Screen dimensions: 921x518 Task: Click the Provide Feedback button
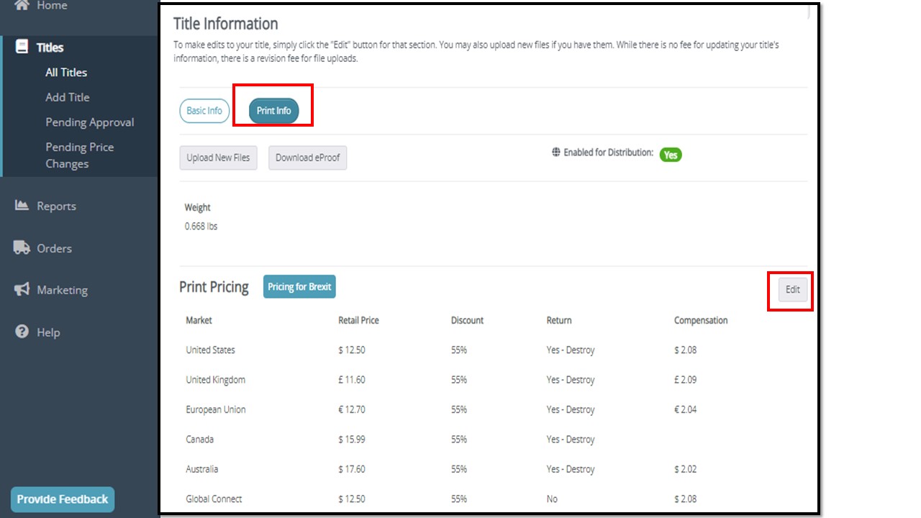click(63, 499)
